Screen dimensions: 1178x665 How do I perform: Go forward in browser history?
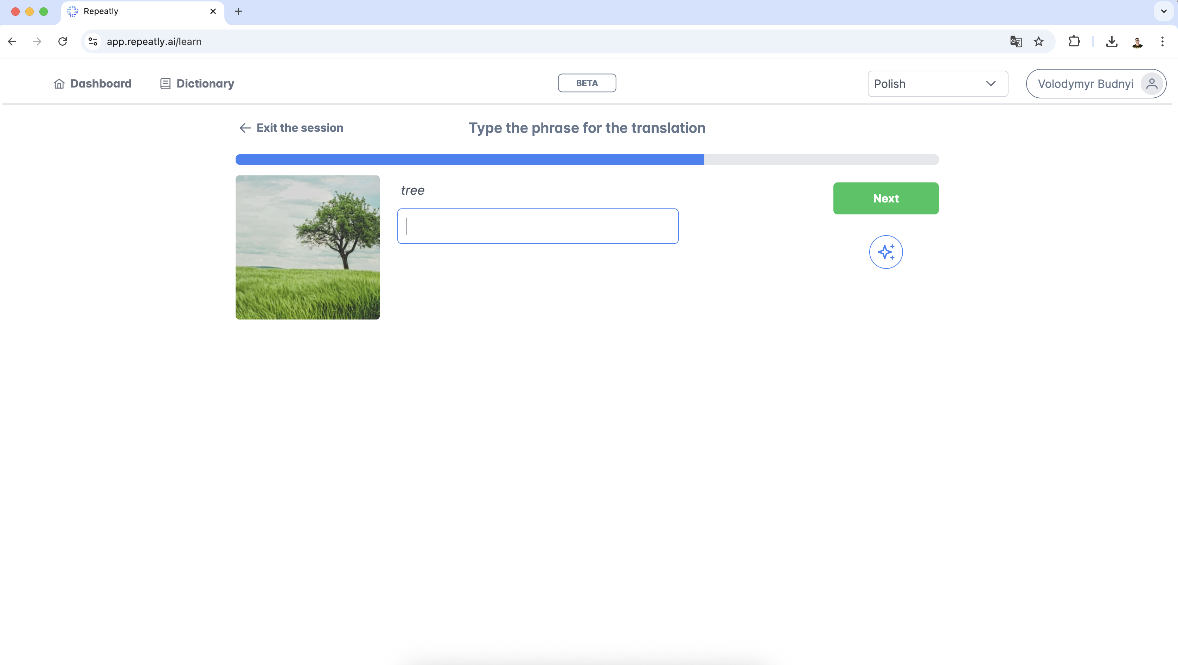[38, 41]
